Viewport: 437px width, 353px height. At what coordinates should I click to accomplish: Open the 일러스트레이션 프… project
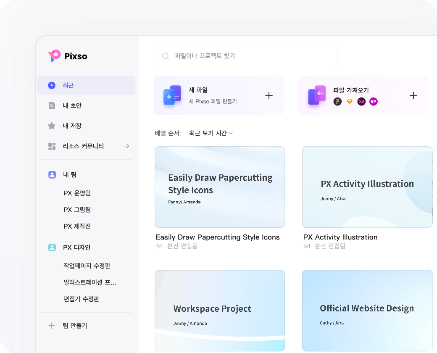[90, 282]
